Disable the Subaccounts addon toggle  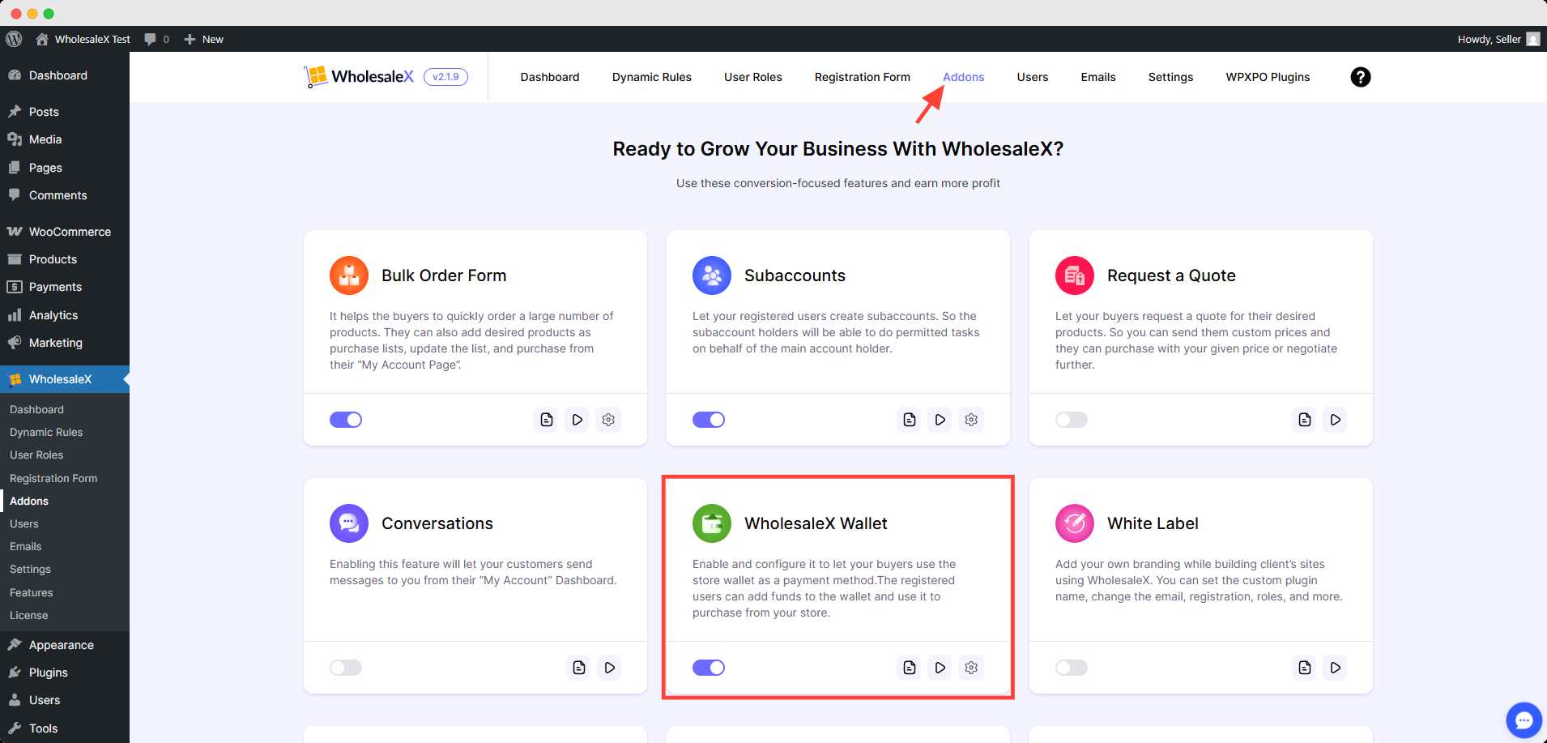click(709, 420)
